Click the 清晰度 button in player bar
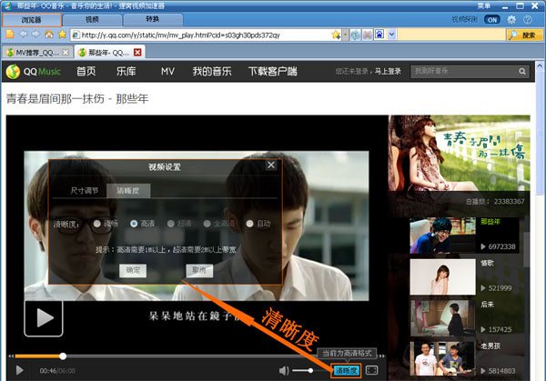This screenshot has height=381, width=546. (346, 370)
